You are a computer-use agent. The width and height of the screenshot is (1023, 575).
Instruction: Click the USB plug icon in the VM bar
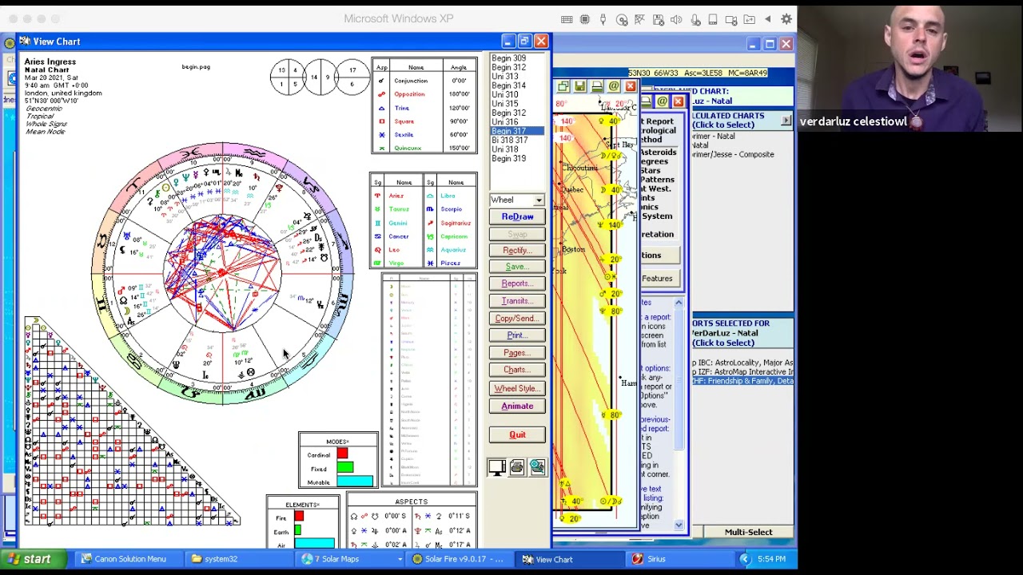click(x=603, y=19)
